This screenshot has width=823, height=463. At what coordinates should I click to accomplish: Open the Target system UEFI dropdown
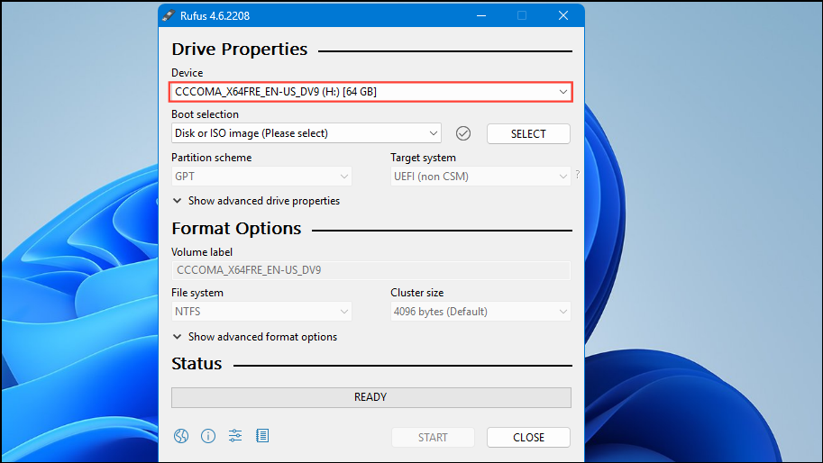480,177
